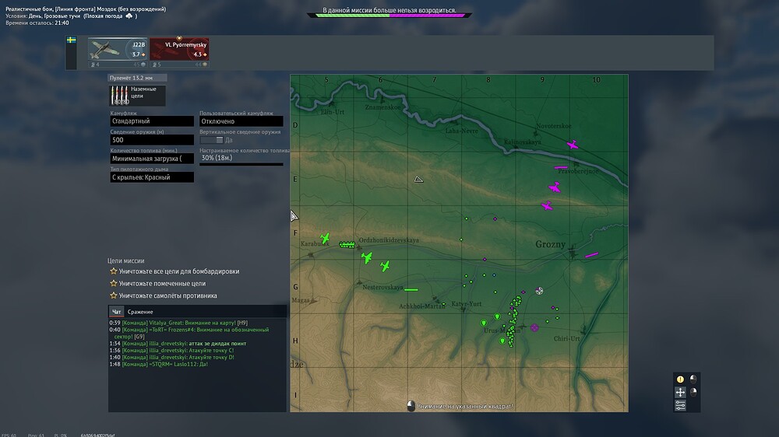The width and height of the screenshot is (779, 437).
Task: Click the right-click mouse icon beside pan arrows
Action: 693,392
